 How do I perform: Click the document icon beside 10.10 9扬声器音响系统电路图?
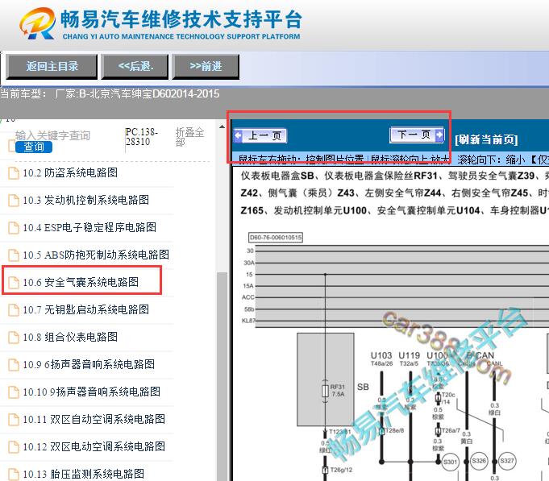14,392
